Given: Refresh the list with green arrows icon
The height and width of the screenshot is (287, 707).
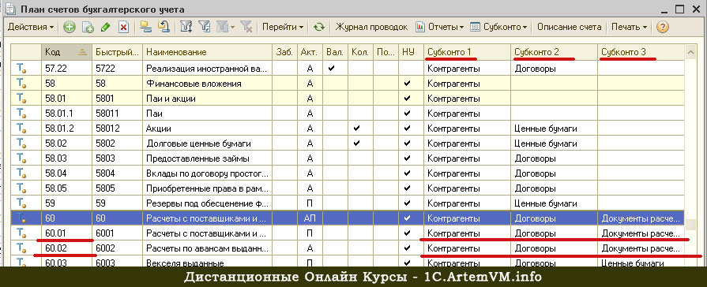Looking at the screenshot, I should pyautogui.click(x=319, y=27).
